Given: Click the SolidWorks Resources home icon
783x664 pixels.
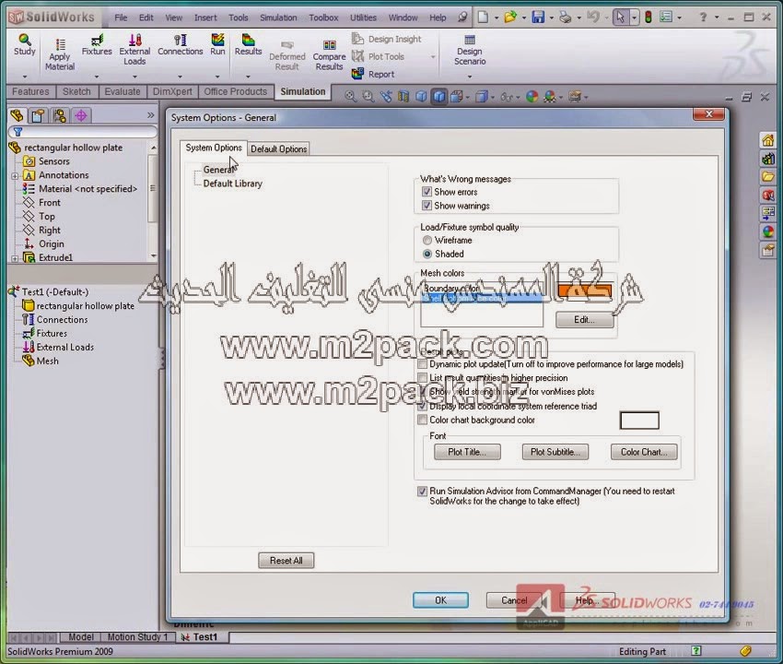Looking at the screenshot, I should [768, 140].
